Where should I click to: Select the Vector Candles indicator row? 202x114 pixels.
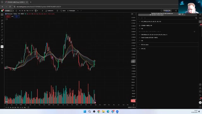[x=168, y=38]
